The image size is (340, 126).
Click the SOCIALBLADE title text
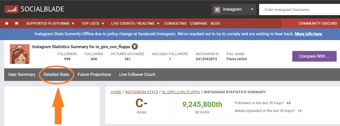(42, 9)
